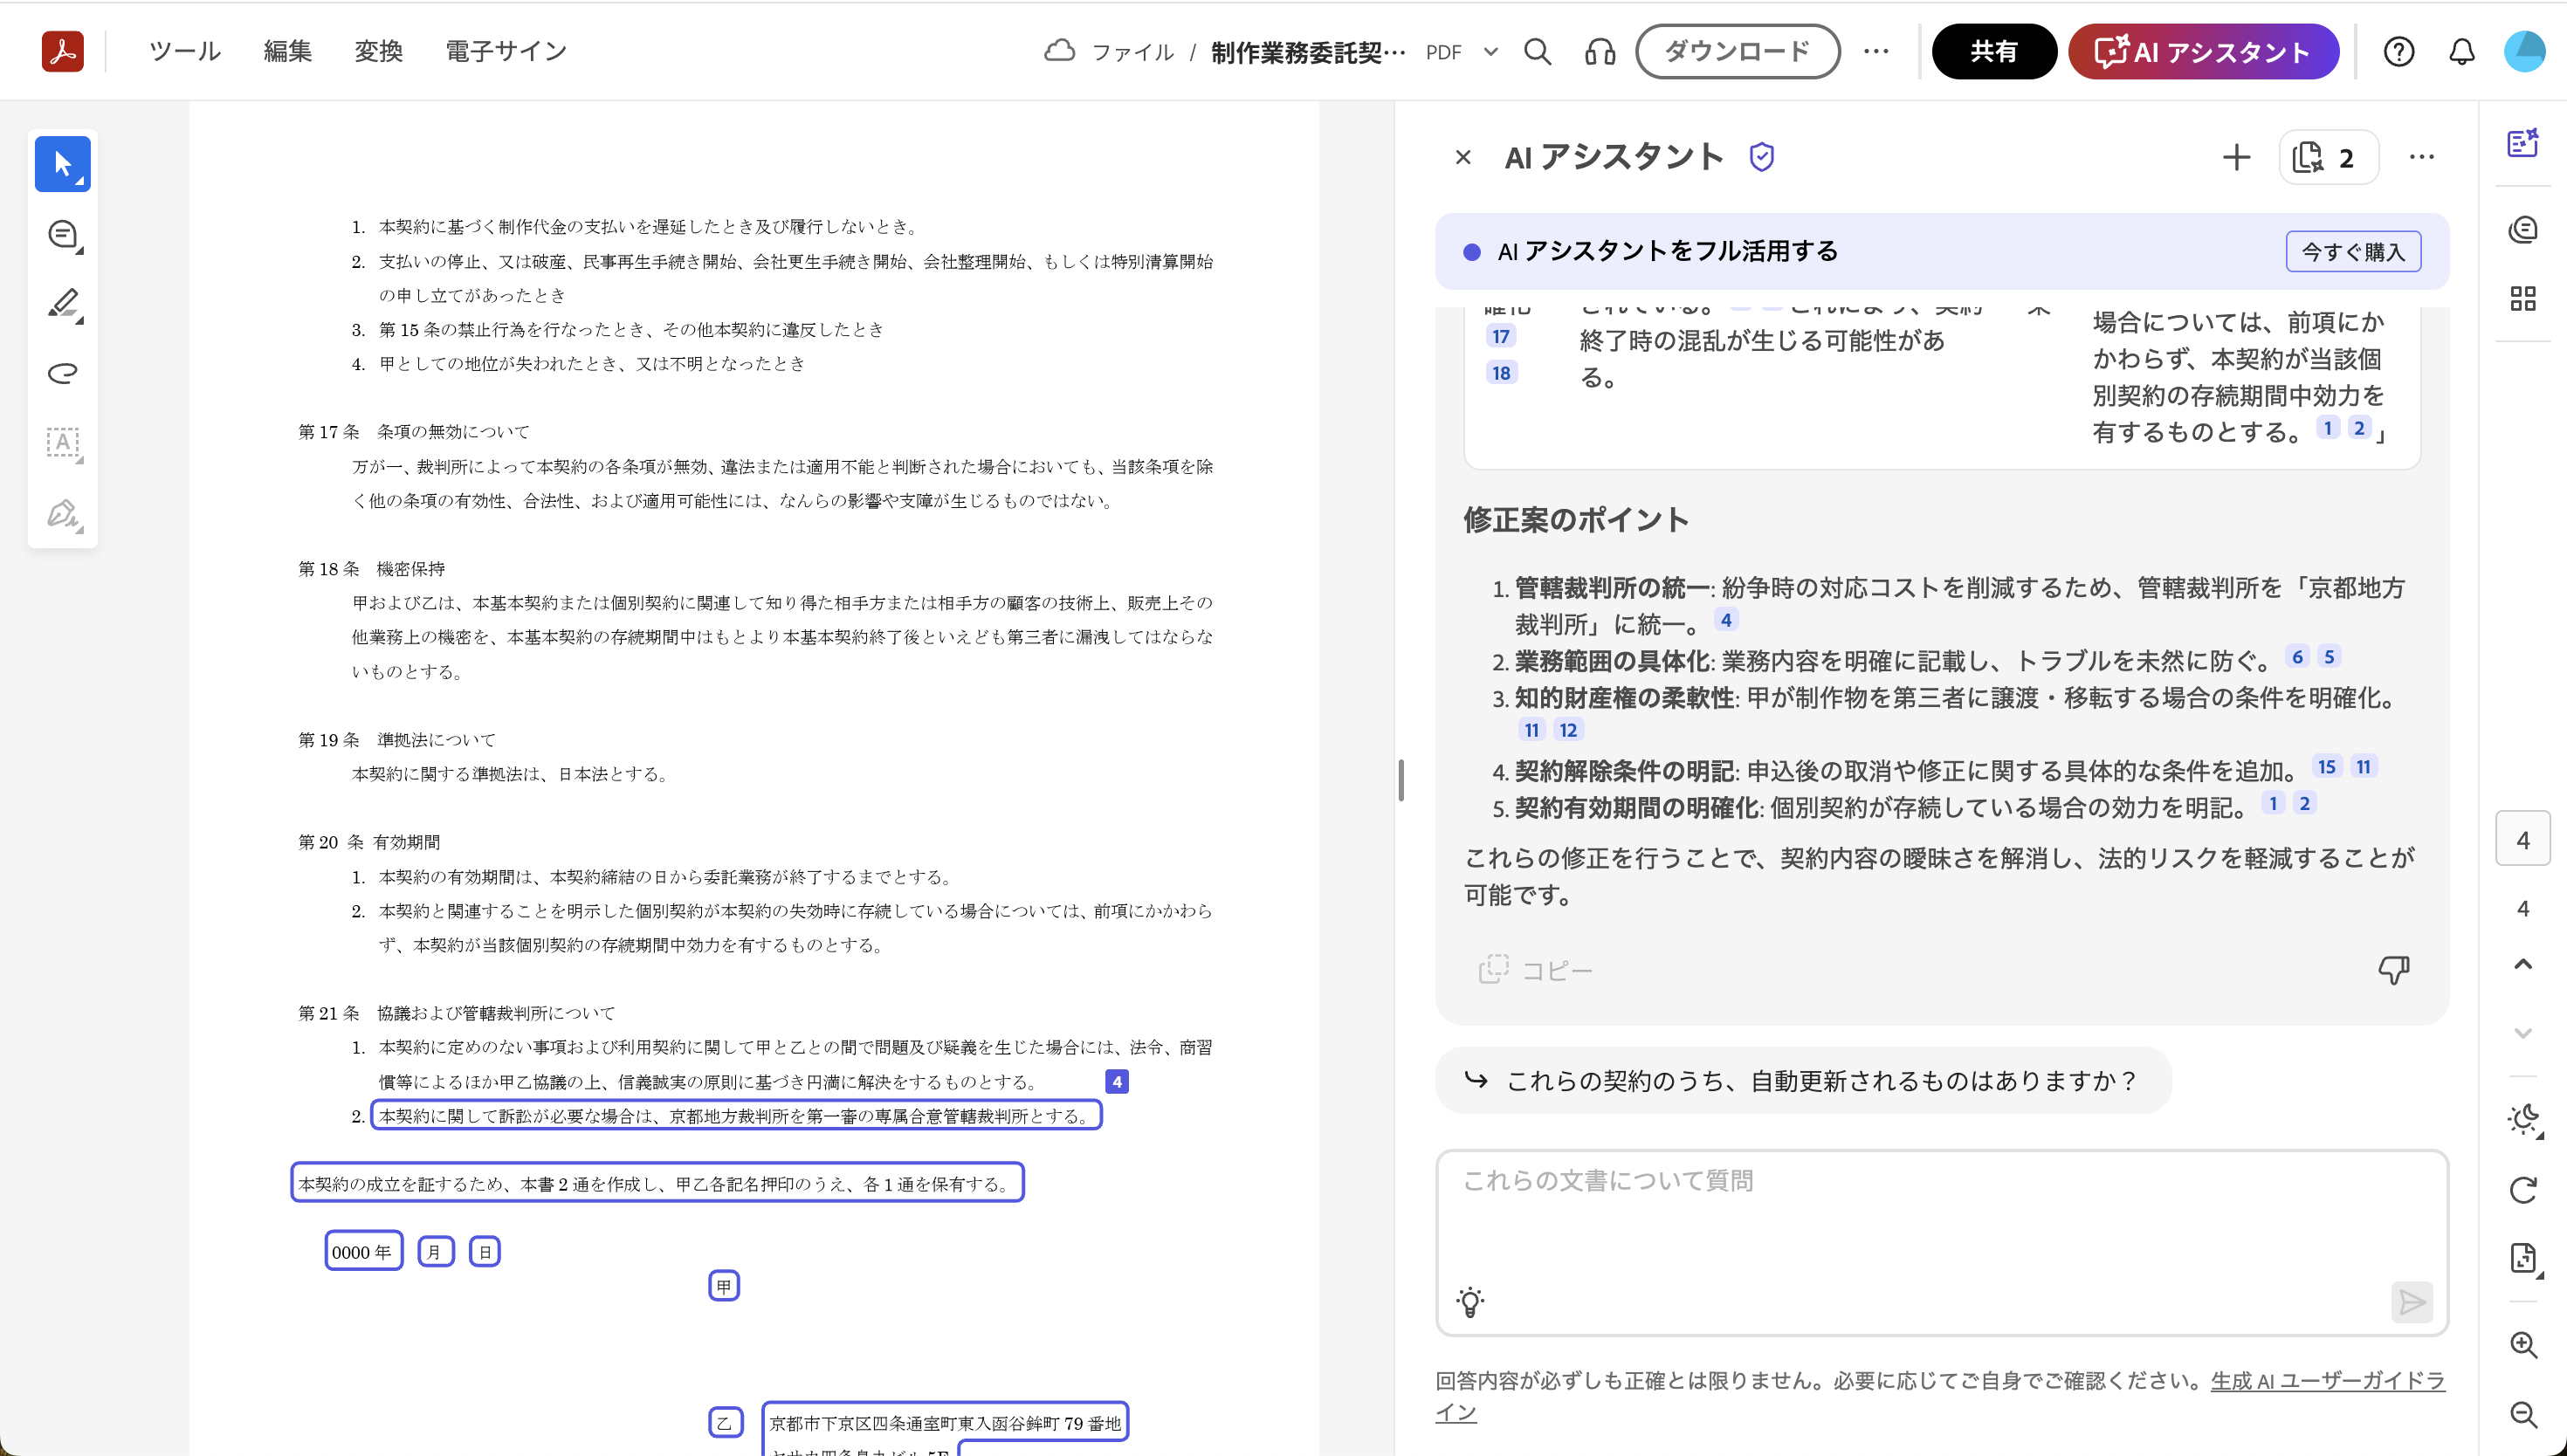Go to previous page with up chevron

pos(2522,964)
